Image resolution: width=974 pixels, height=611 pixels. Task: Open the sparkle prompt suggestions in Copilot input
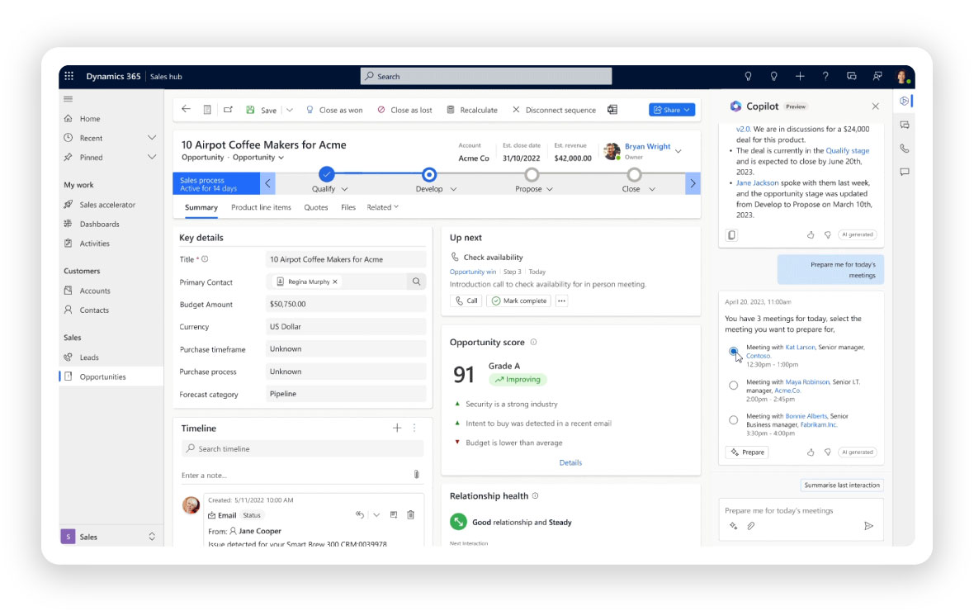[734, 526]
